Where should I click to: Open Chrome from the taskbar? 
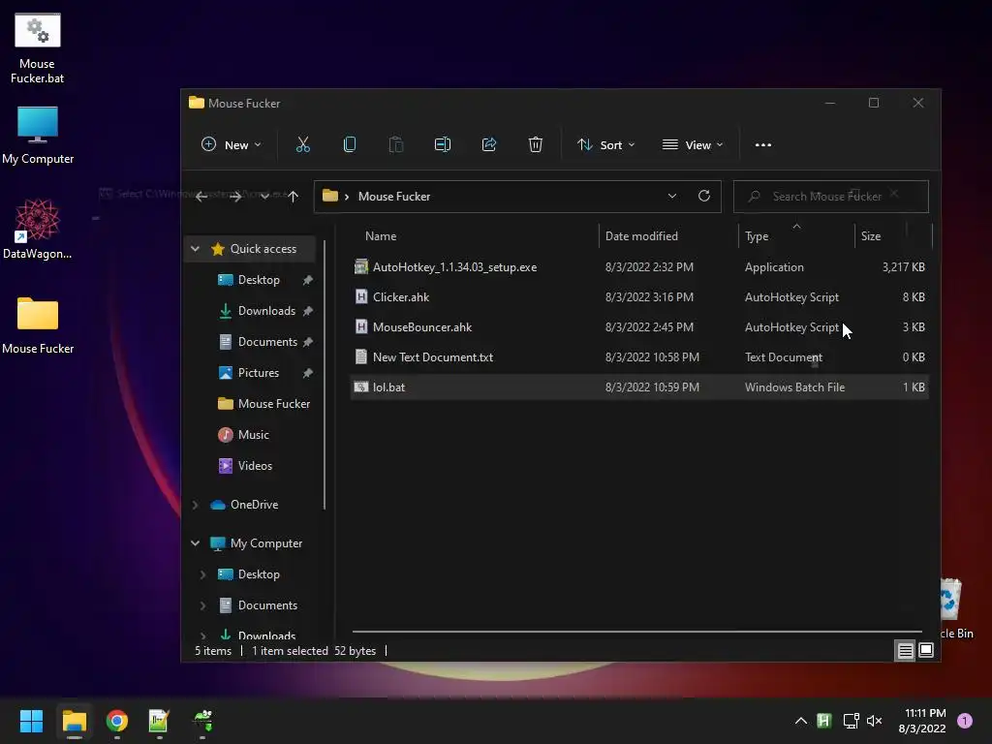coord(117,721)
